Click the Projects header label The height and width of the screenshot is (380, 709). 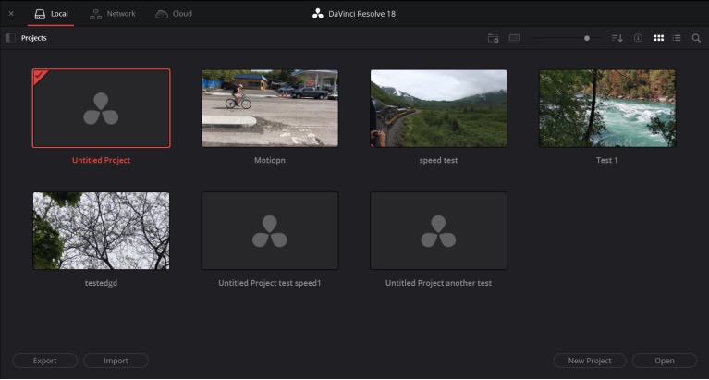pyautogui.click(x=34, y=38)
